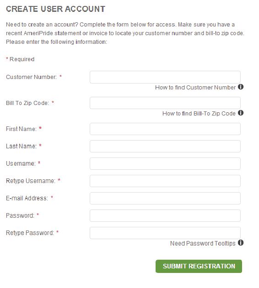
Task: Focus the Customer Number input field
Action: point(165,77)
